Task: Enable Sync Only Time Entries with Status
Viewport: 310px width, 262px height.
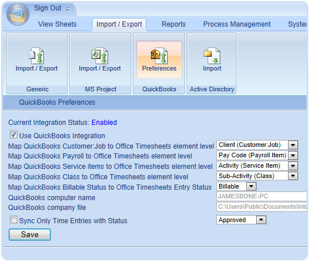Action: 13,219
